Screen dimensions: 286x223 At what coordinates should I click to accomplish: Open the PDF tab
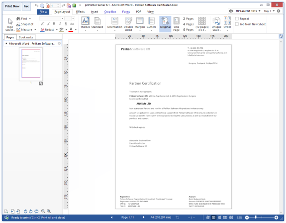click(138, 12)
